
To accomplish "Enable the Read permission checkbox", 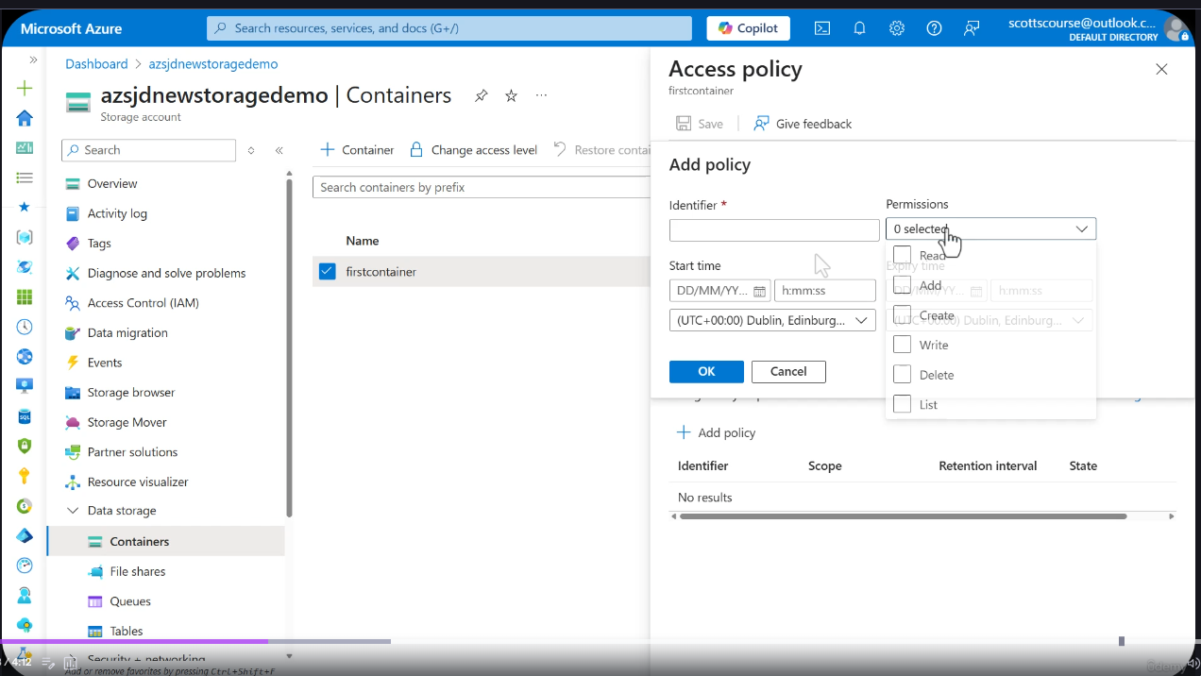I will point(902,254).
